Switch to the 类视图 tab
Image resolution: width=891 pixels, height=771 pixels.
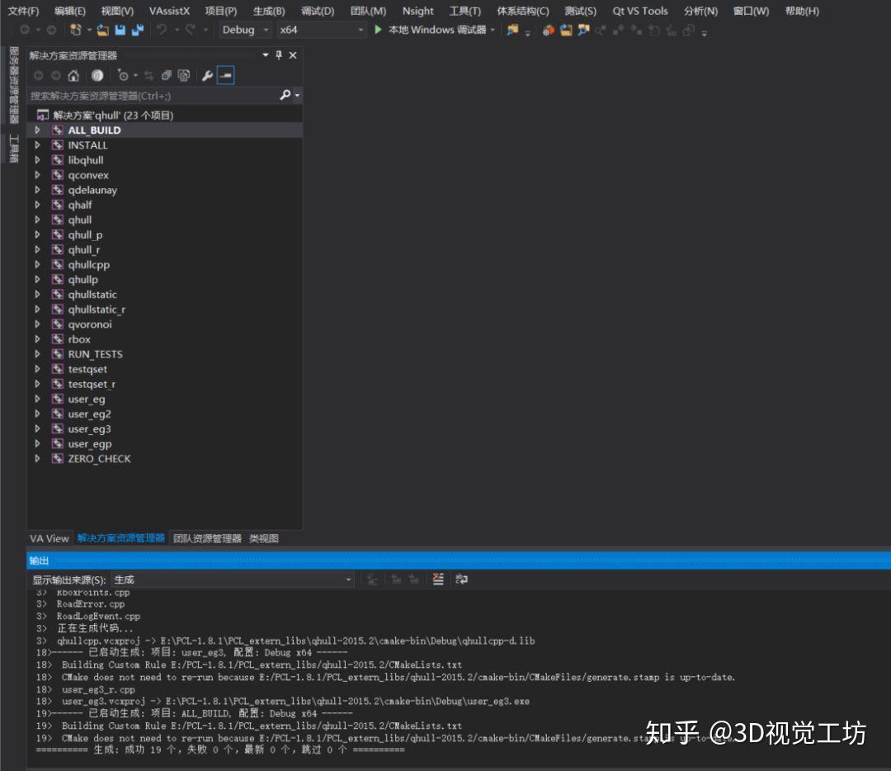point(266,537)
